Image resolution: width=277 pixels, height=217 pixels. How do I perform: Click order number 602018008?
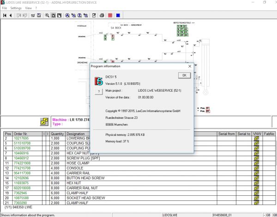(x=22, y=188)
